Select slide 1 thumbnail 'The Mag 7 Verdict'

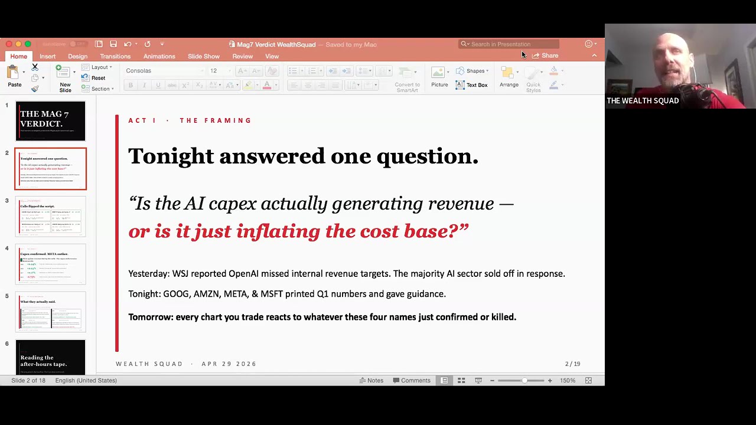[x=50, y=121]
